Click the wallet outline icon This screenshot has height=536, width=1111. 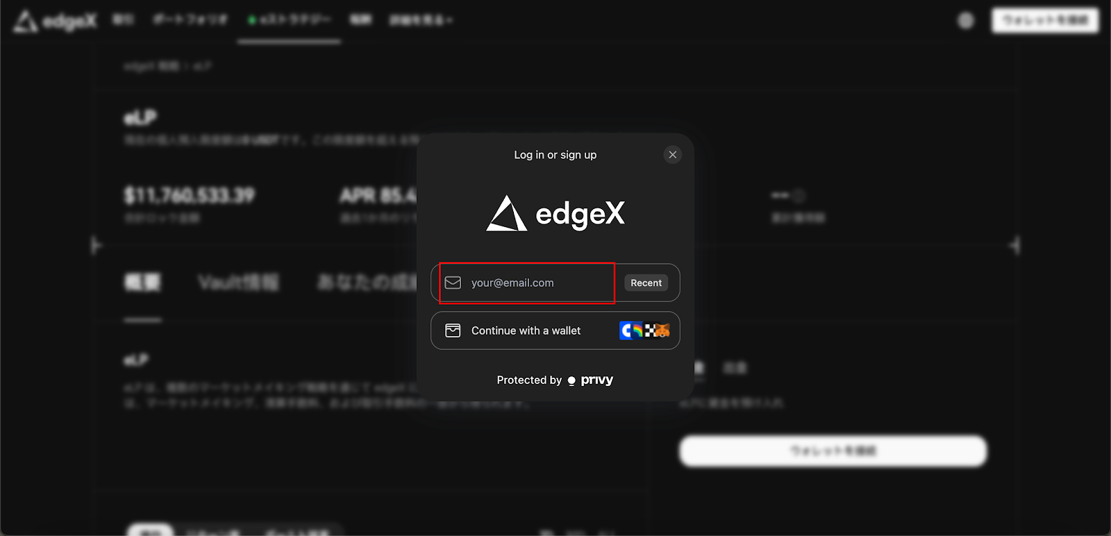[453, 330]
